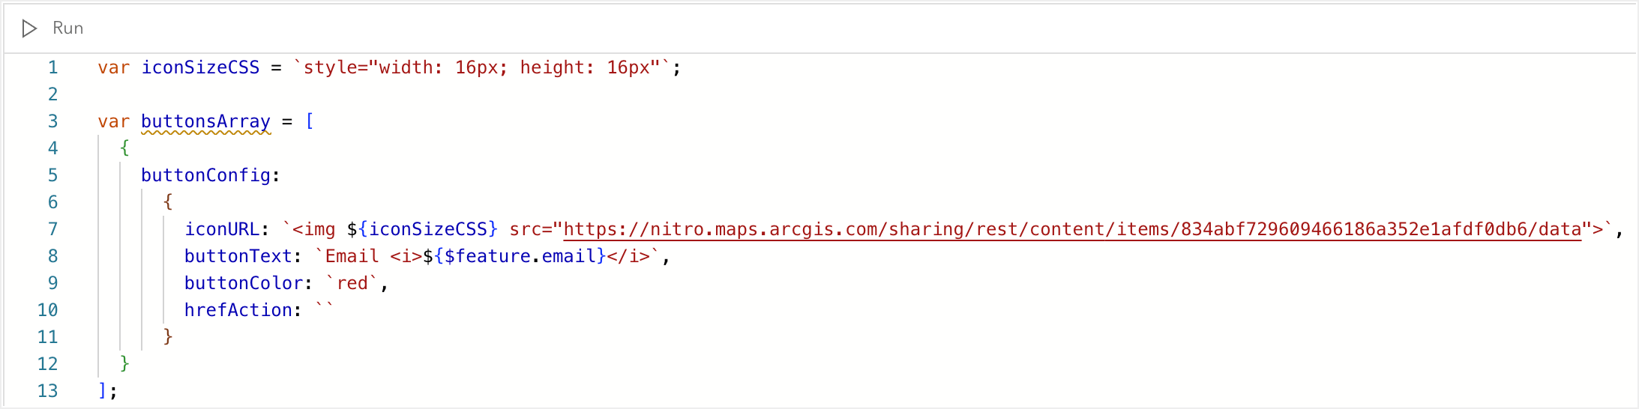Click the buttonsArray variable with warning underline
Image resolution: width=1639 pixels, height=409 pixels.
tap(205, 121)
